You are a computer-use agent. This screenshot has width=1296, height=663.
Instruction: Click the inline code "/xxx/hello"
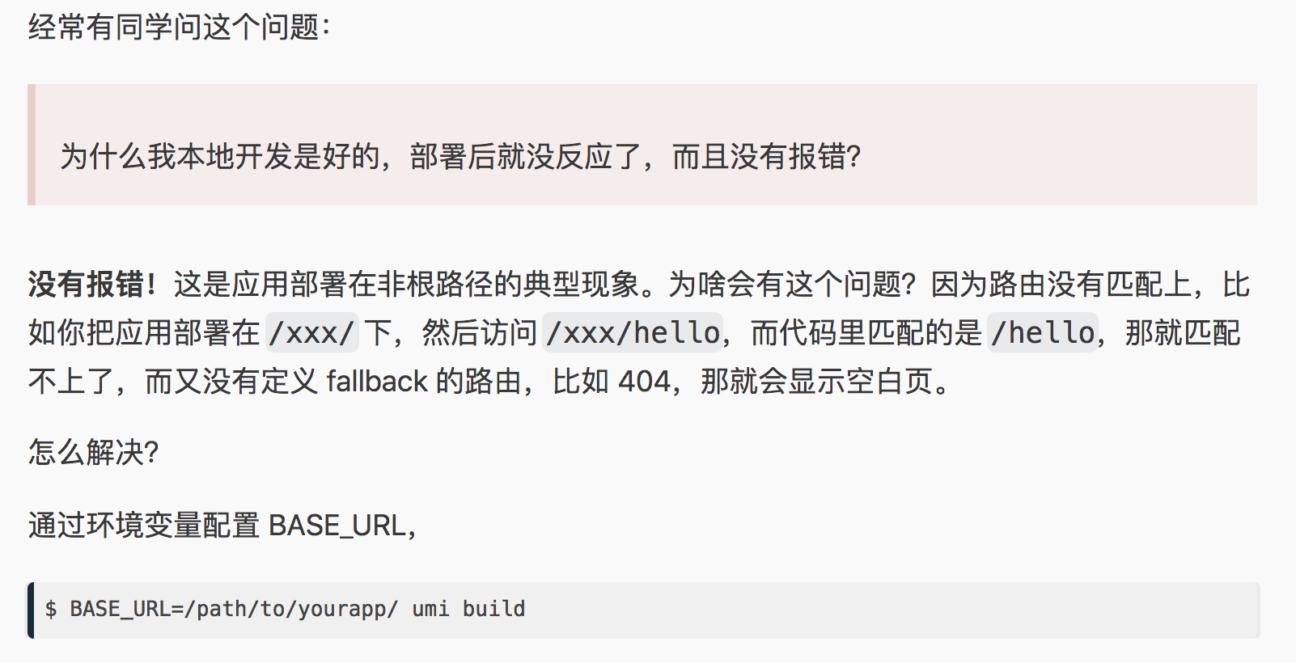pyautogui.click(x=633, y=333)
